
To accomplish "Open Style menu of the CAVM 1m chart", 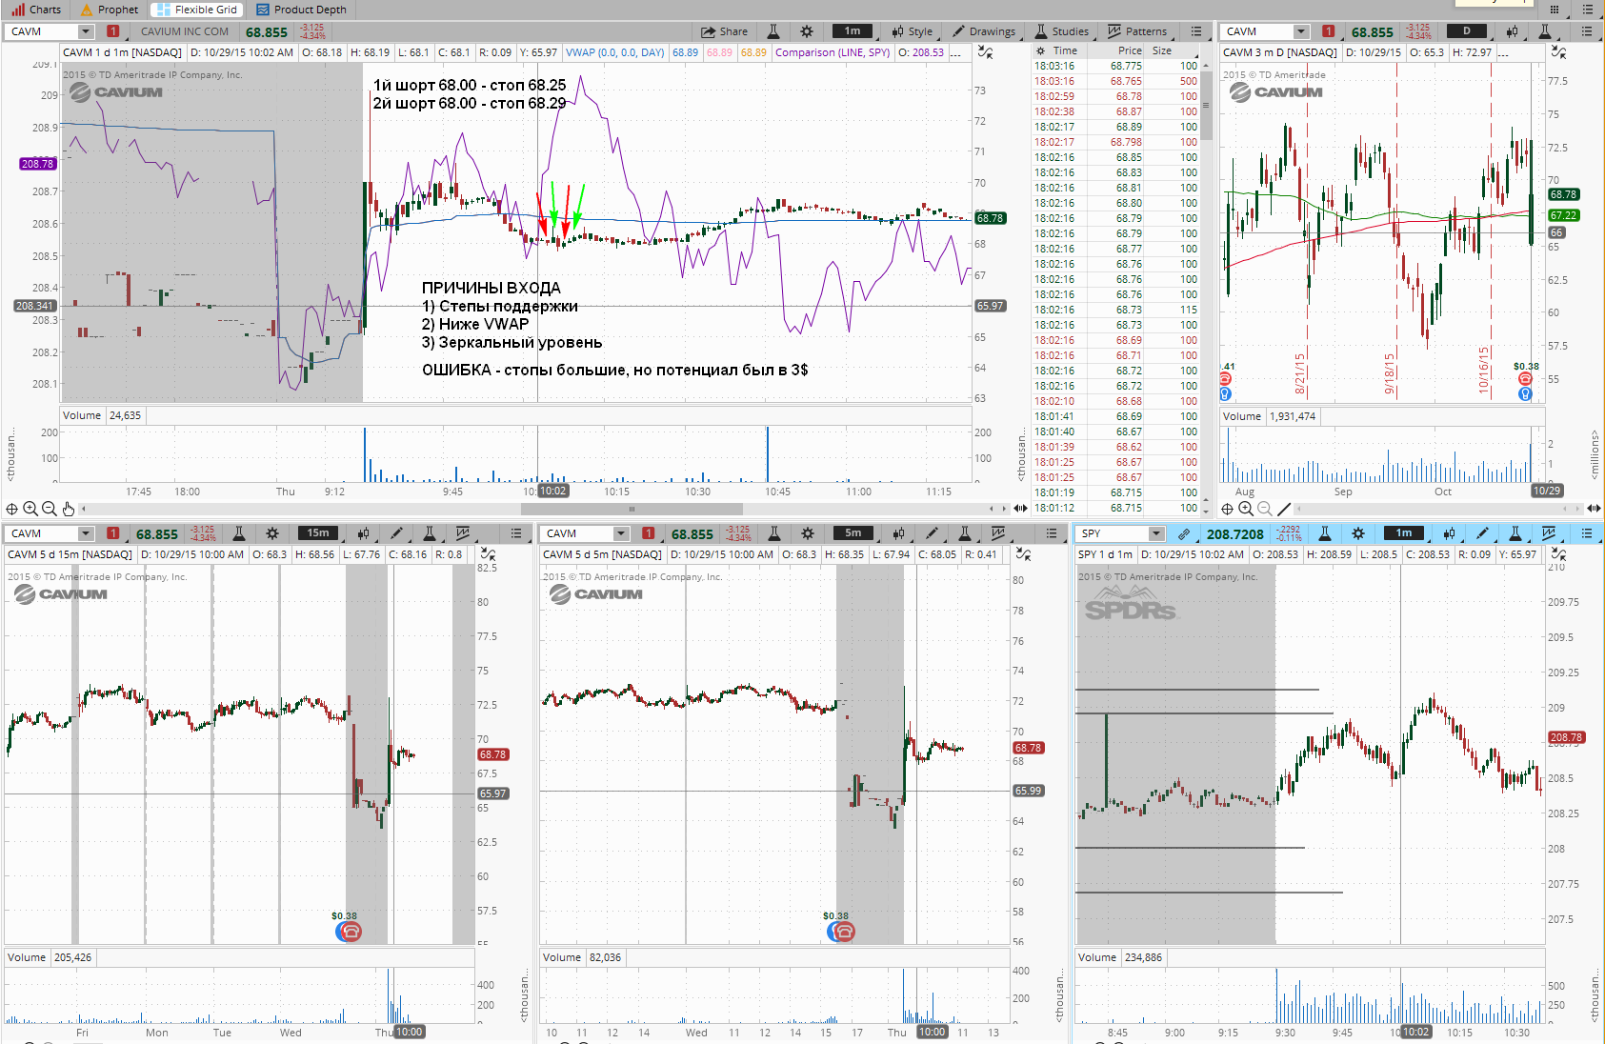I will pyautogui.click(x=912, y=31).
